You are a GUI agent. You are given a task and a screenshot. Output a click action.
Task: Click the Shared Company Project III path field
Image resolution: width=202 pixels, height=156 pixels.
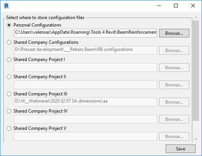pyautogui.click(x=85, y=102)
